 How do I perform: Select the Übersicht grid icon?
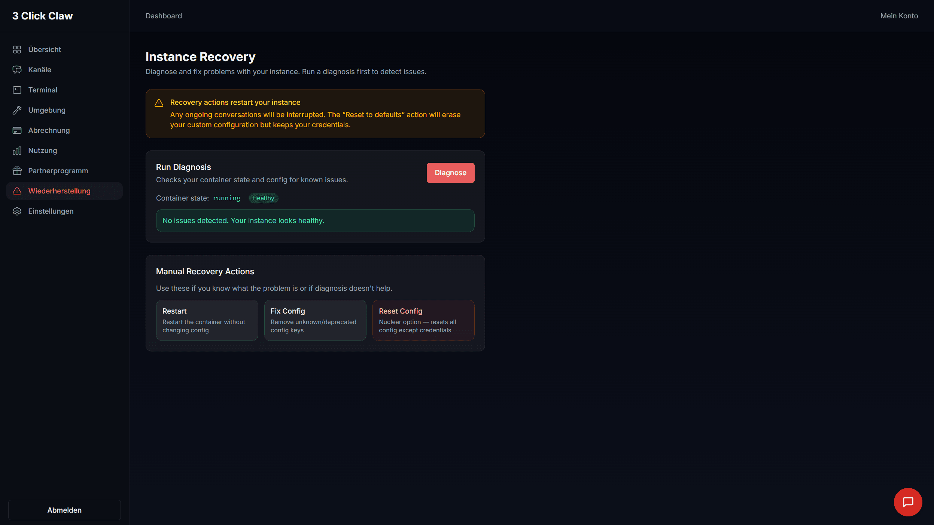(17, 49)
